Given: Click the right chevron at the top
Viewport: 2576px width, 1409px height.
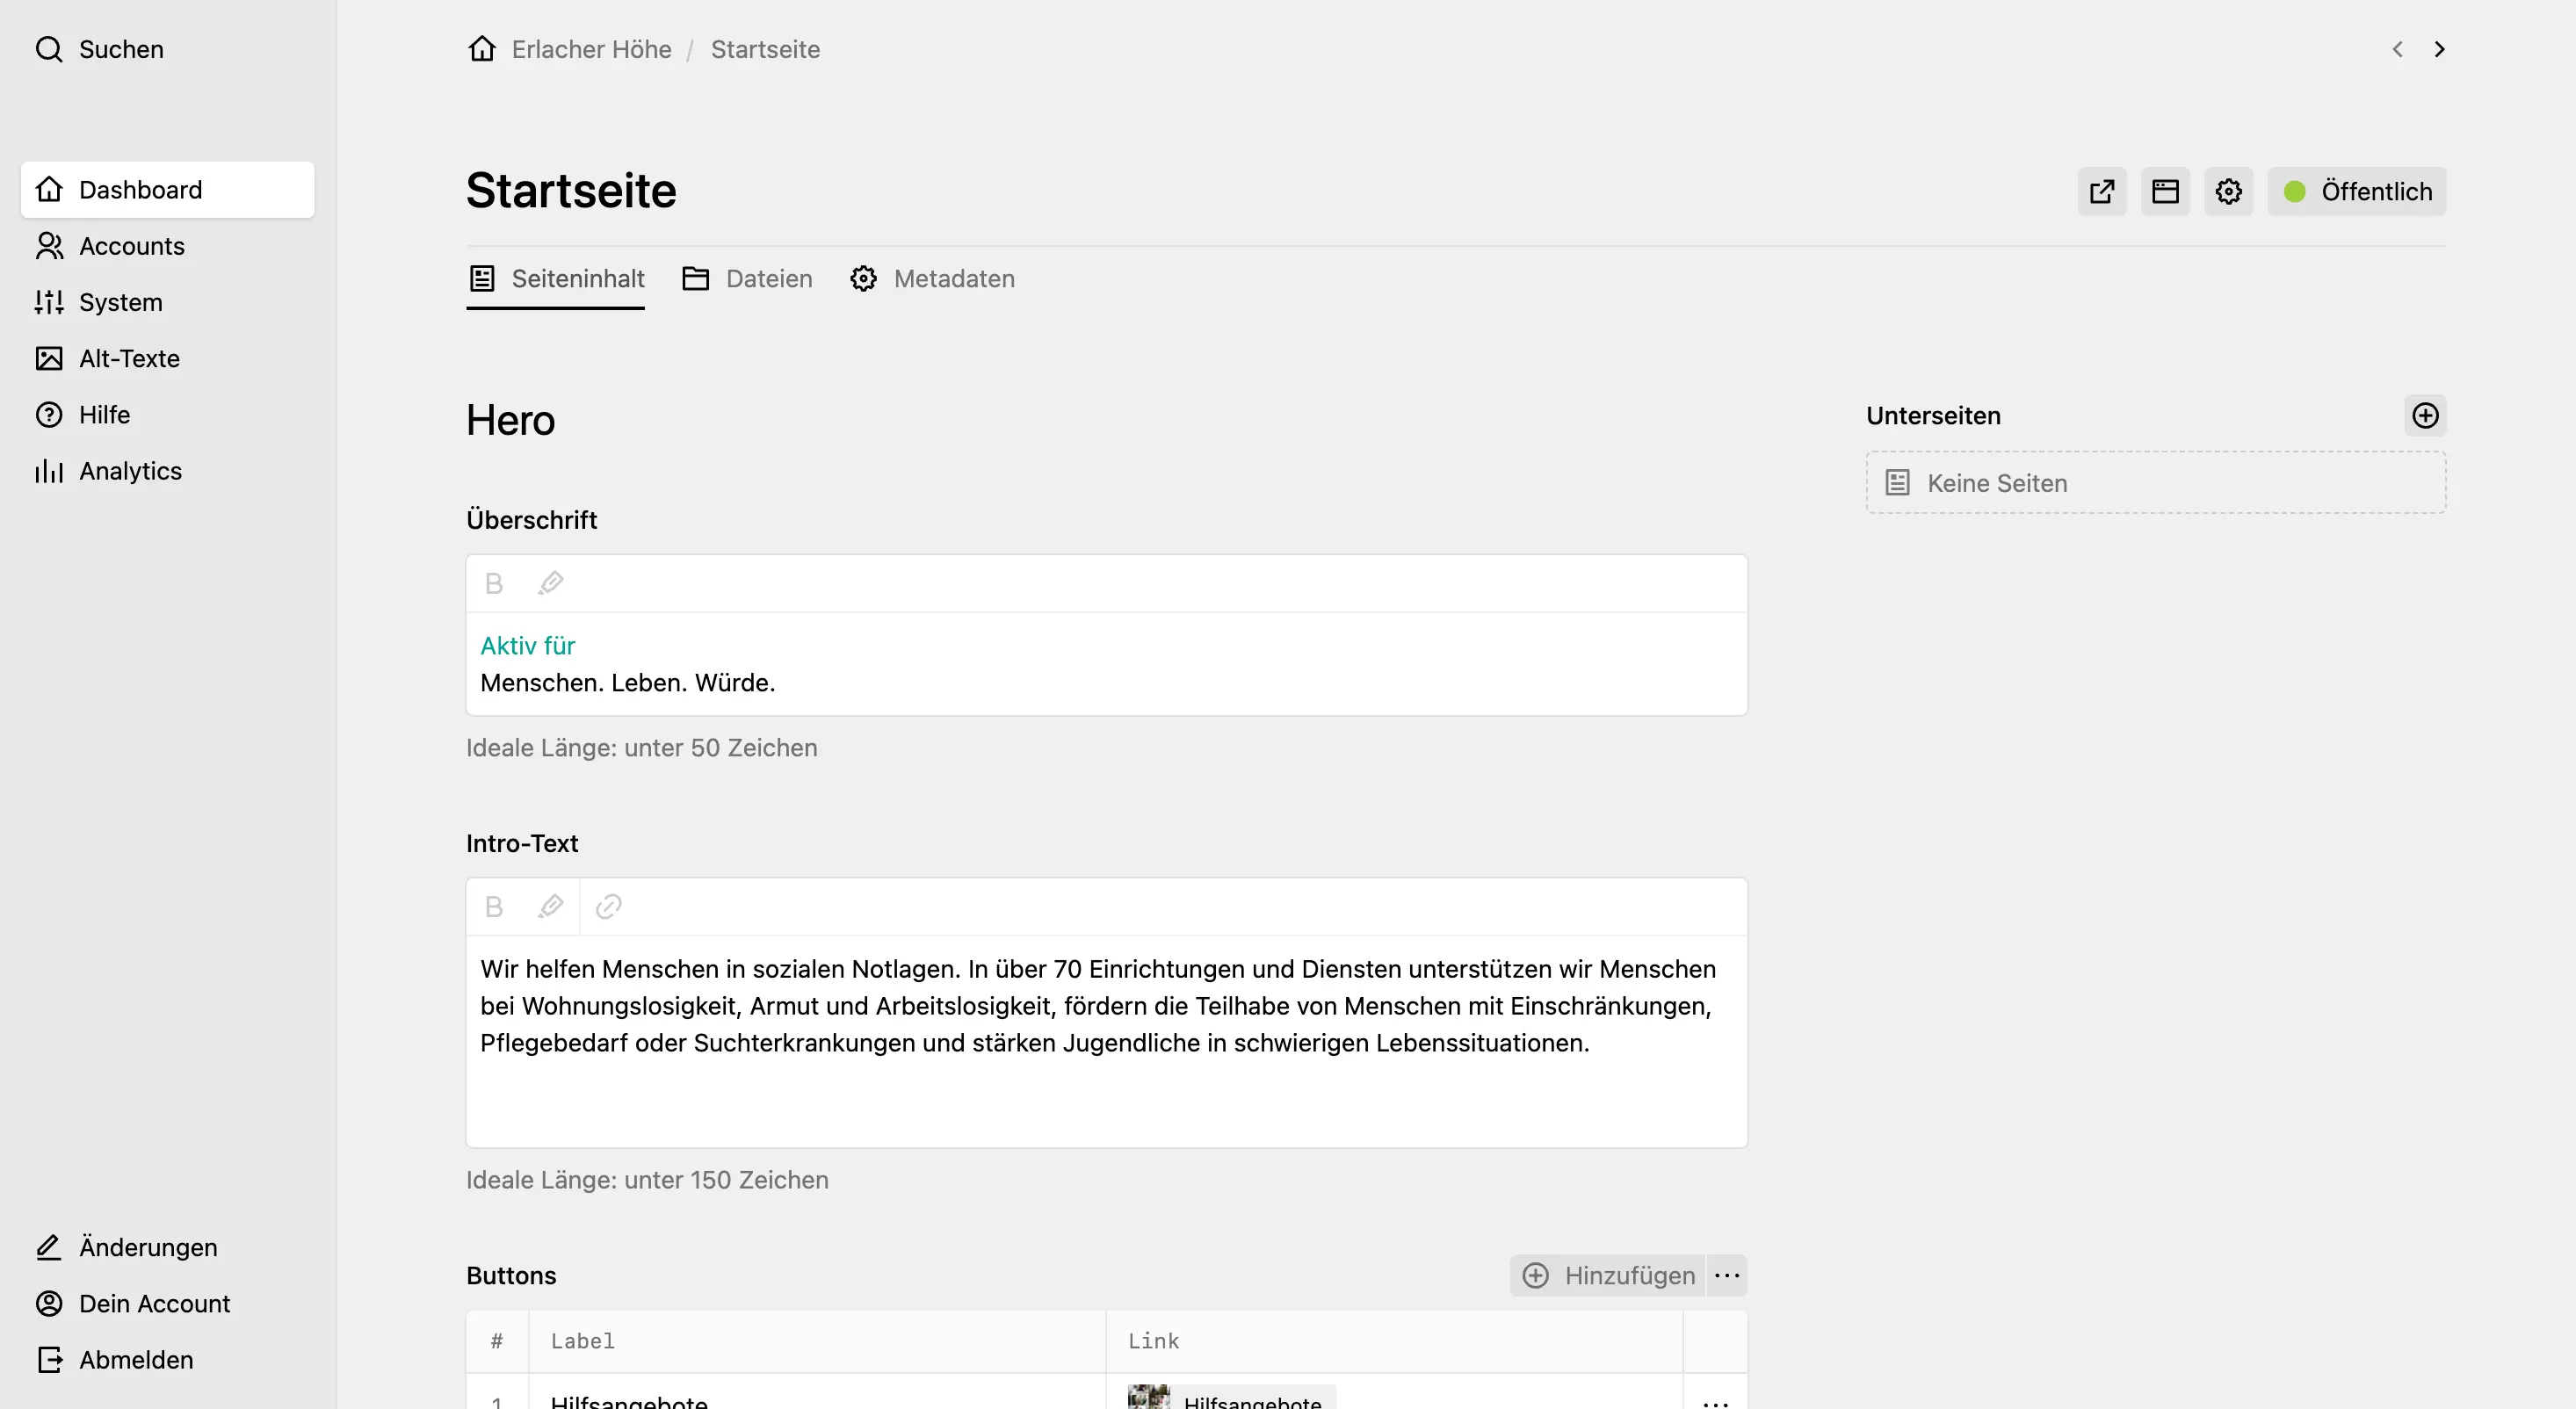Looking at the screenshot, I should click(x=2440, y=49).
